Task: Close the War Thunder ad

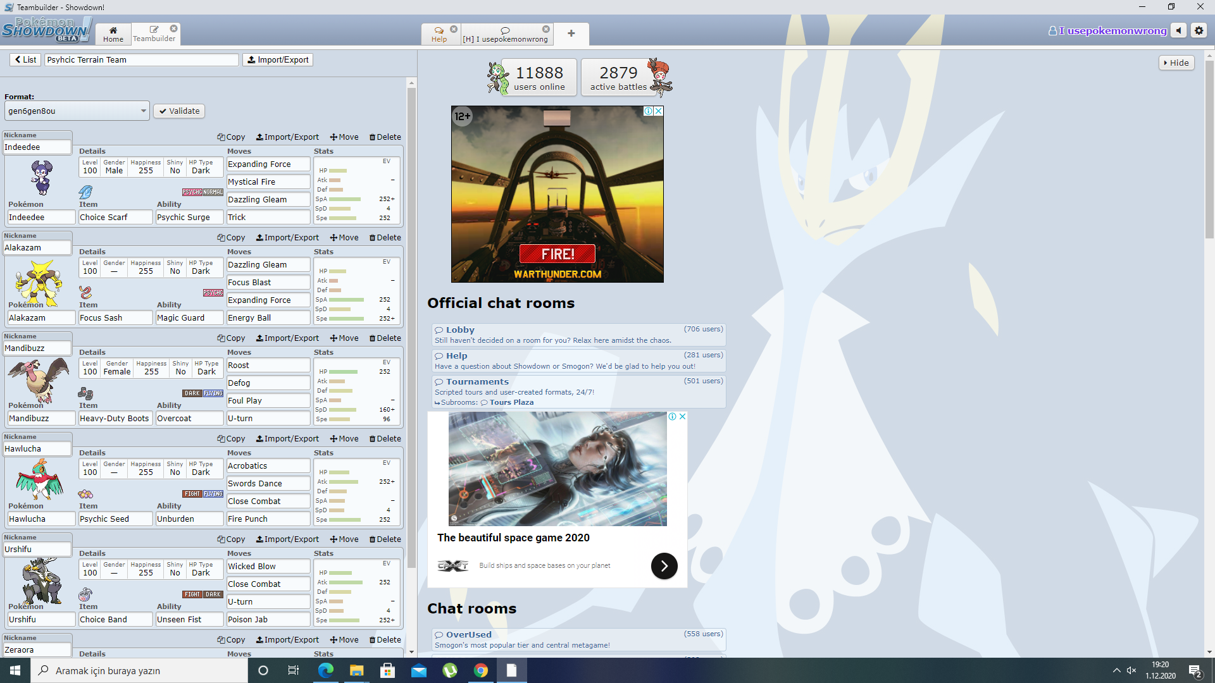Action: point(658,111)
